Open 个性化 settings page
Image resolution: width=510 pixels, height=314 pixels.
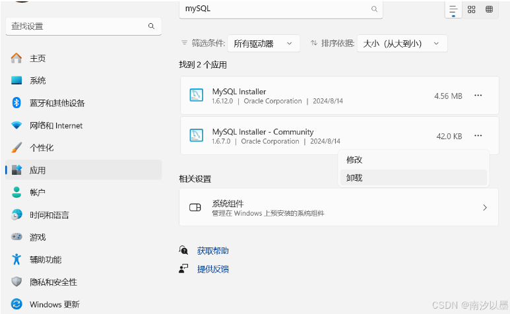pyautogui.click(x=42, y=148)
